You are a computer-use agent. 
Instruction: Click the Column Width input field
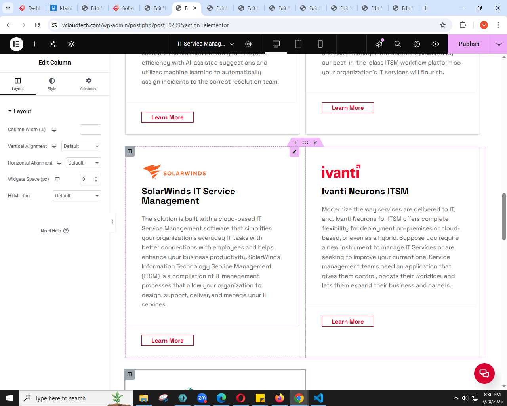(91, 130)
